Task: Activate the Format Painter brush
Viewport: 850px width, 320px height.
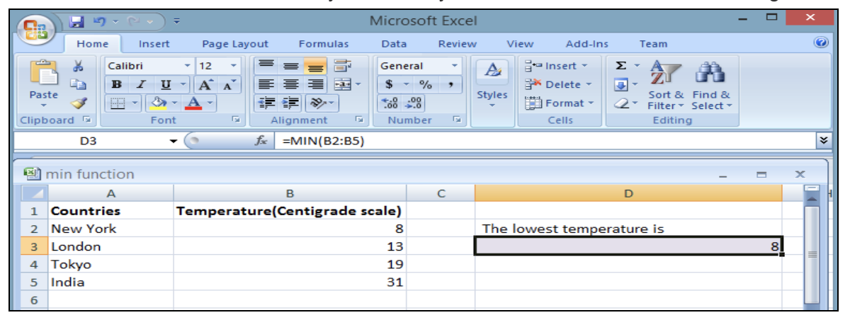Action: (x=79, y=103)
